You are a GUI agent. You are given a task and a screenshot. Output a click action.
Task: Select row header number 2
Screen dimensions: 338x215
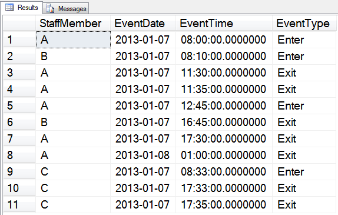19,56
